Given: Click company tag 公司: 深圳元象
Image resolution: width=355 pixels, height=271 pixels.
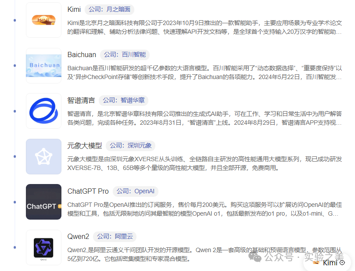Looking at the screenshot, I should (x=131, y=146).
